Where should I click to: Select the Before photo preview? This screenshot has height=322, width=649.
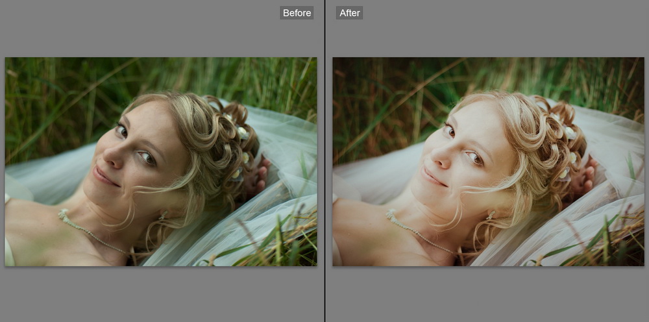[161, 162]
